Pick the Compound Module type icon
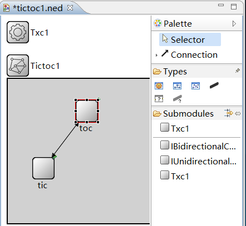 pos(177,86)
